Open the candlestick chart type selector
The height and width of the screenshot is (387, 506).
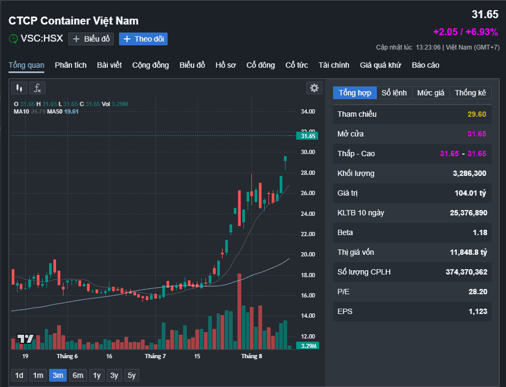tap(19, 88)
